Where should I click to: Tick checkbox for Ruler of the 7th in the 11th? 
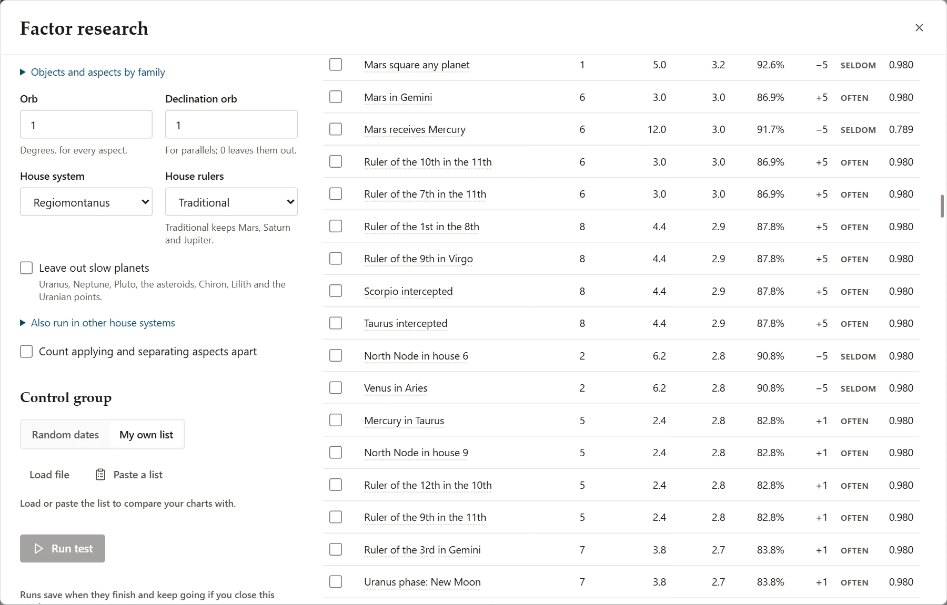pos(336,194)
